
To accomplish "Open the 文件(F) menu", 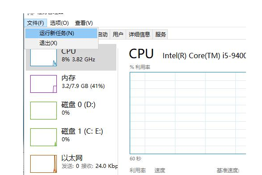I will 36,23.
